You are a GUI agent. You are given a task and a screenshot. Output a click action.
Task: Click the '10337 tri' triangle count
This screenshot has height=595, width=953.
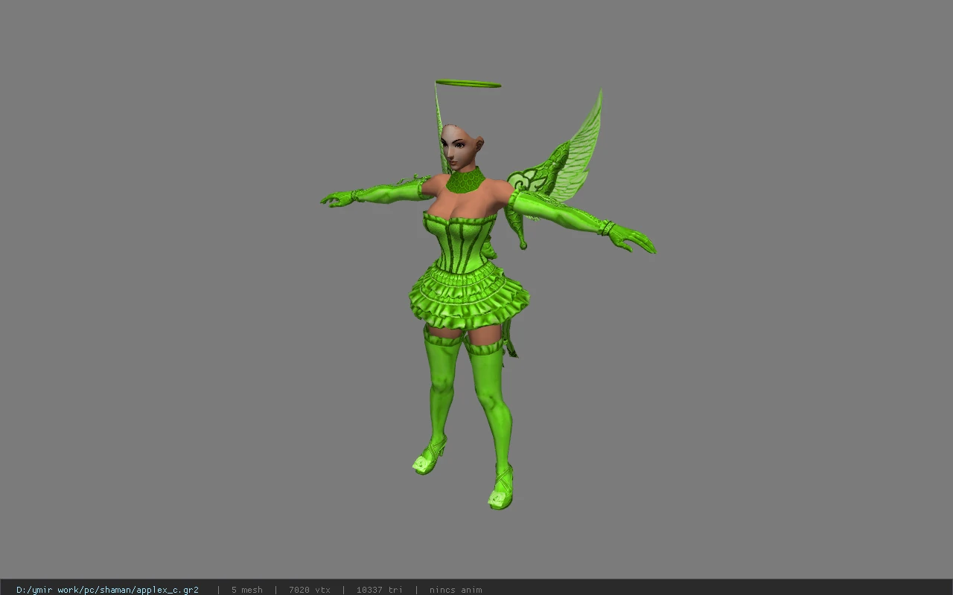tap(379, 590)
